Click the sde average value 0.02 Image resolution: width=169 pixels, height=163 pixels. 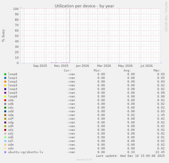pos(131,115)
